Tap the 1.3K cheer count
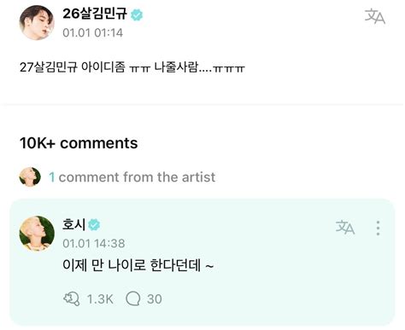 100,299
